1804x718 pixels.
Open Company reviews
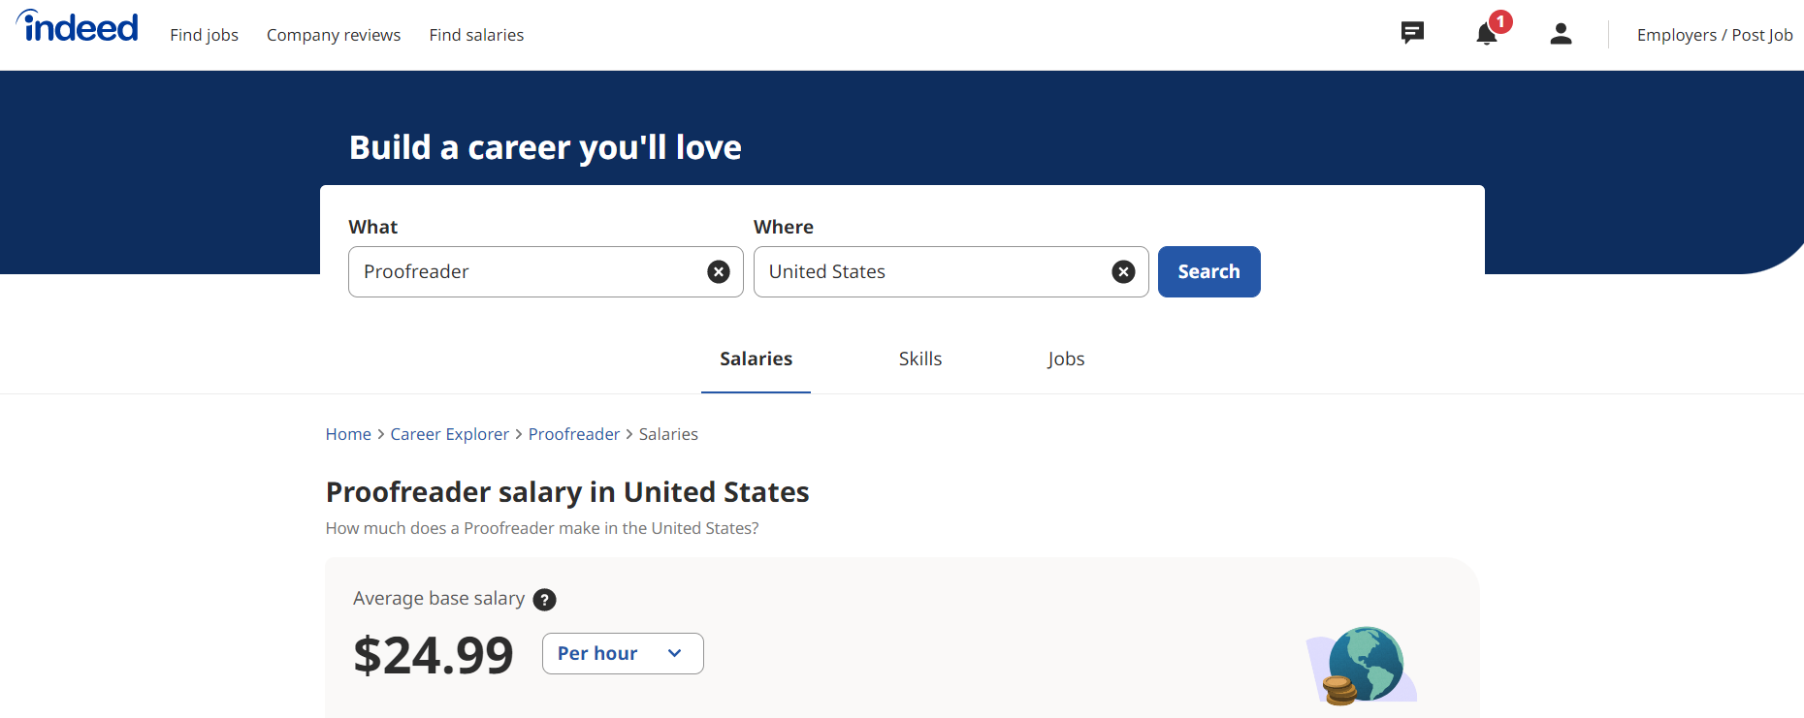tap(334, 35)
